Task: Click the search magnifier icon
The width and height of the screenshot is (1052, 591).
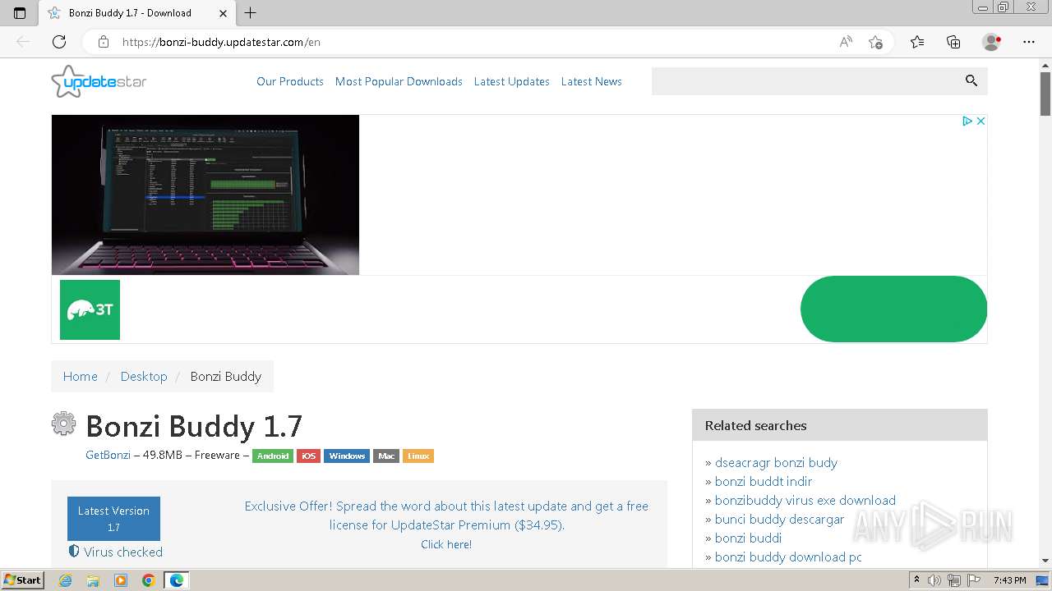Action: click(x=971, y=80)
